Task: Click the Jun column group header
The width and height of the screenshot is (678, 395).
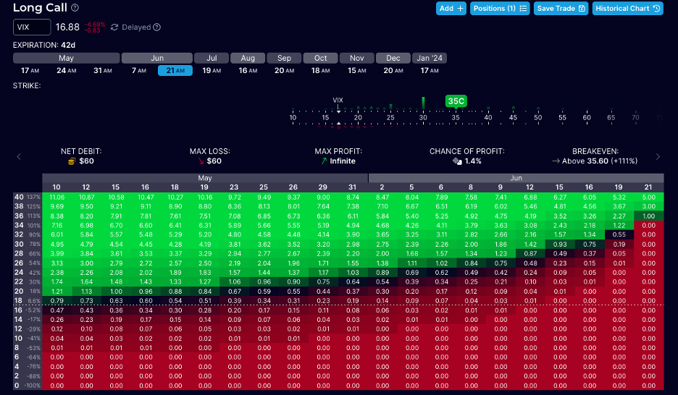Action: click(516, 178)
